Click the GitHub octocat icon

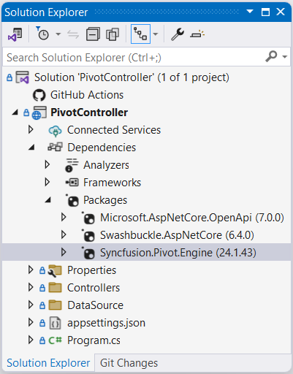point(39,95)
